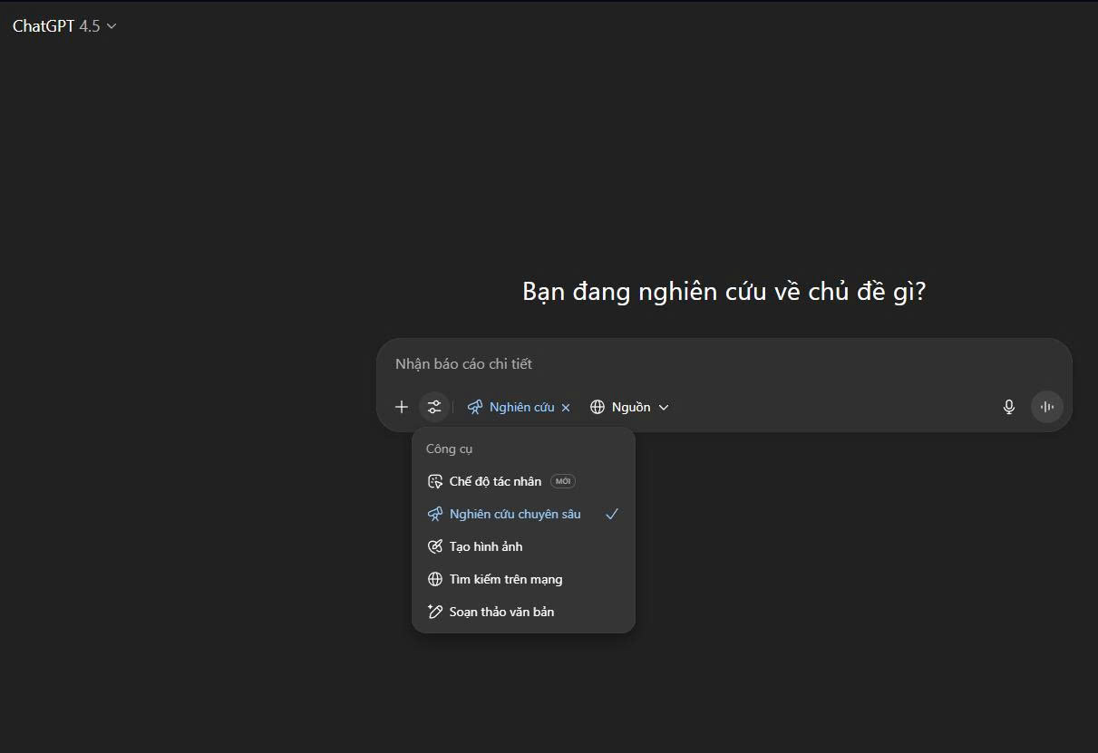Click the image creation brush icon
Viewport: 1098px width, 753px height.
[x=435, y=546]
